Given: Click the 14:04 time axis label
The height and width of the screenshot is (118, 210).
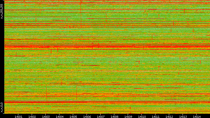Looking at the screenshot, I should (59, 117).
